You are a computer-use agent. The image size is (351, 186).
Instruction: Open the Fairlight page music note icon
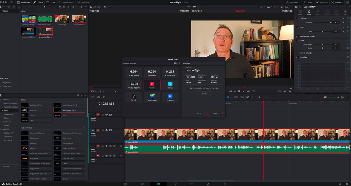[x=208, y=184]
